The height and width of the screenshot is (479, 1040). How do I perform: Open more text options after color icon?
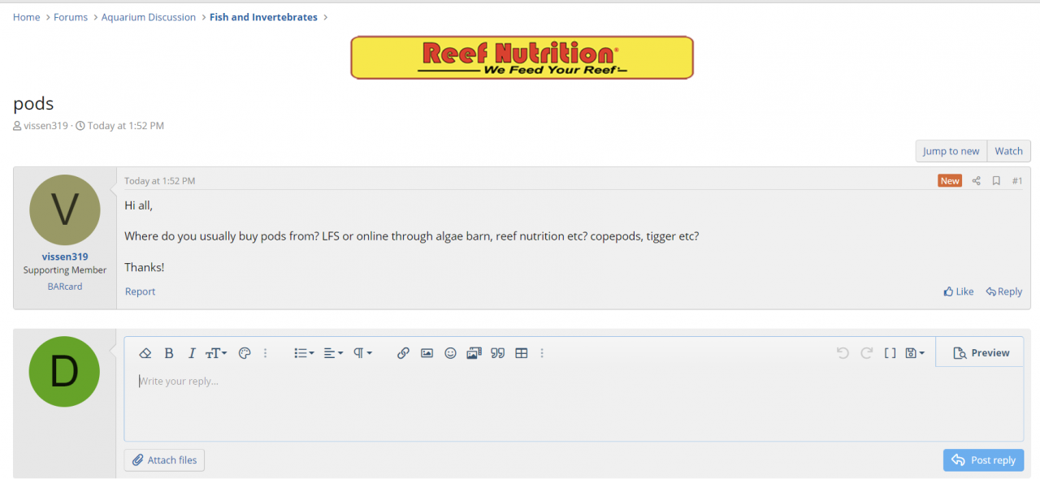pyautogui.click(x=265, y=353)
